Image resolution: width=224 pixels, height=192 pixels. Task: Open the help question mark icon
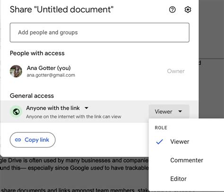tap(172, 9)
